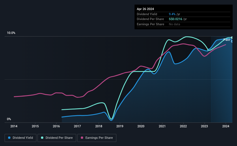Click the 2020 x-axis label

point(141,126)
